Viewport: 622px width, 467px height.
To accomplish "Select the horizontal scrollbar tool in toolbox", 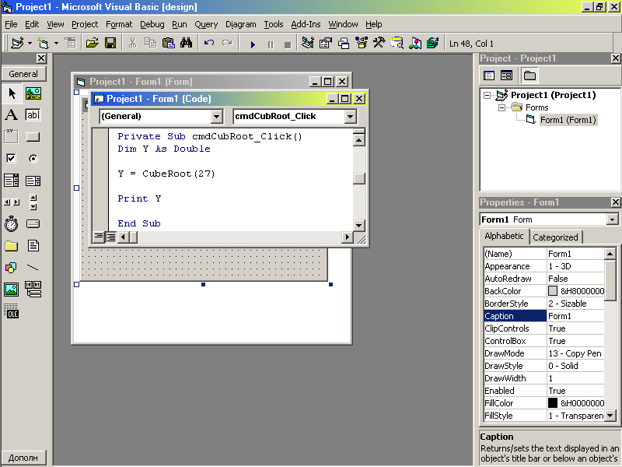I will 12,202.
